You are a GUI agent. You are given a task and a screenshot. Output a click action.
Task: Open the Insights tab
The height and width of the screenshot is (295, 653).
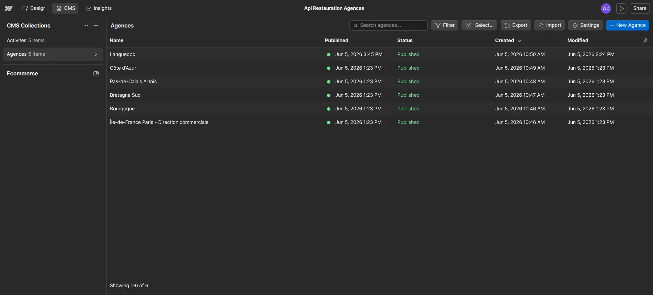coord(98,8)
